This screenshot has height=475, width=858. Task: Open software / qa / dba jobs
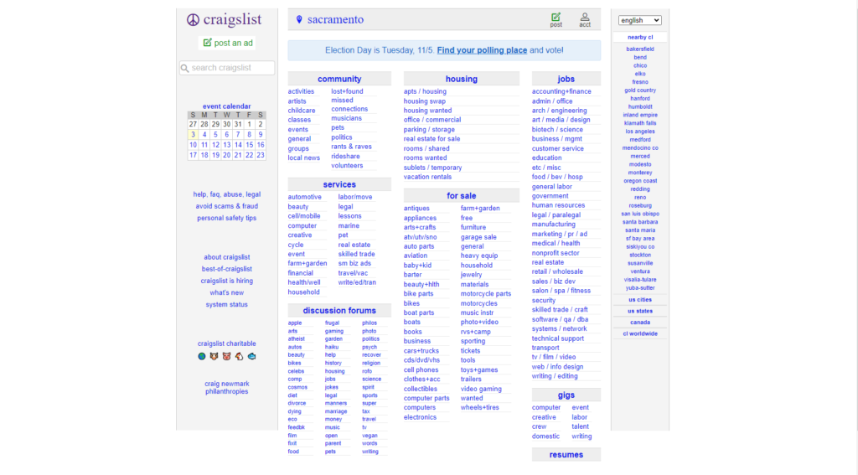click(x=560, y=319)
